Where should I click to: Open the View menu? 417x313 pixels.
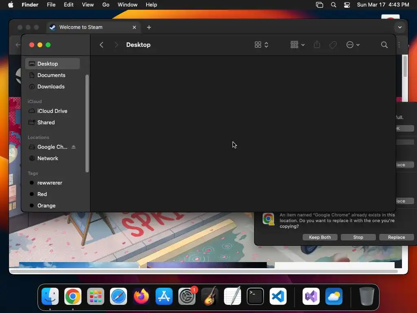pos(88,5)
